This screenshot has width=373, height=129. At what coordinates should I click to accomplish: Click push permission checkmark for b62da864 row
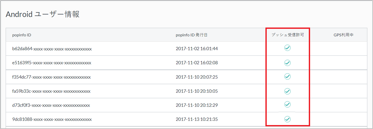287,48
